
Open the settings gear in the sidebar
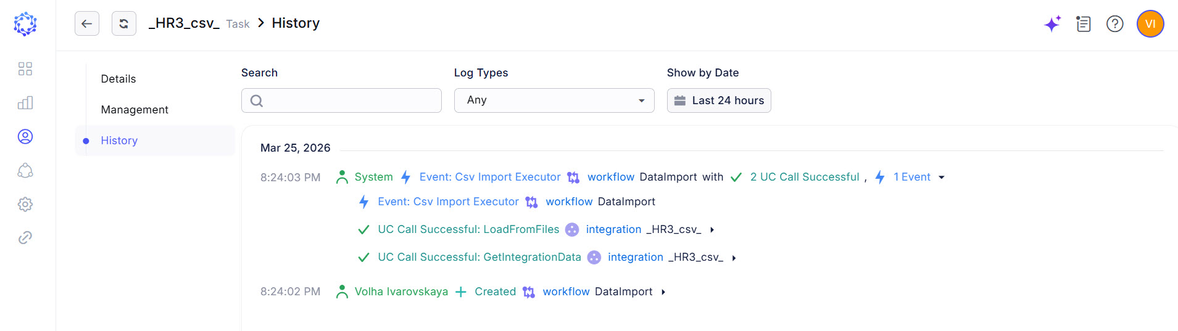[x=25, y=204]
